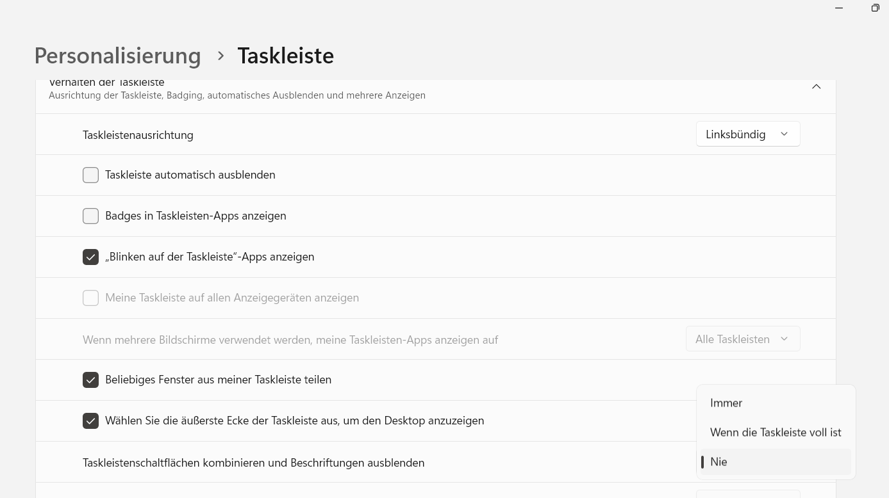This screenshot has width=889, height=498.
Task: Disable Beliebiges Fenster aus meiner Taskleiste teilen
Action: coord(90,380)
